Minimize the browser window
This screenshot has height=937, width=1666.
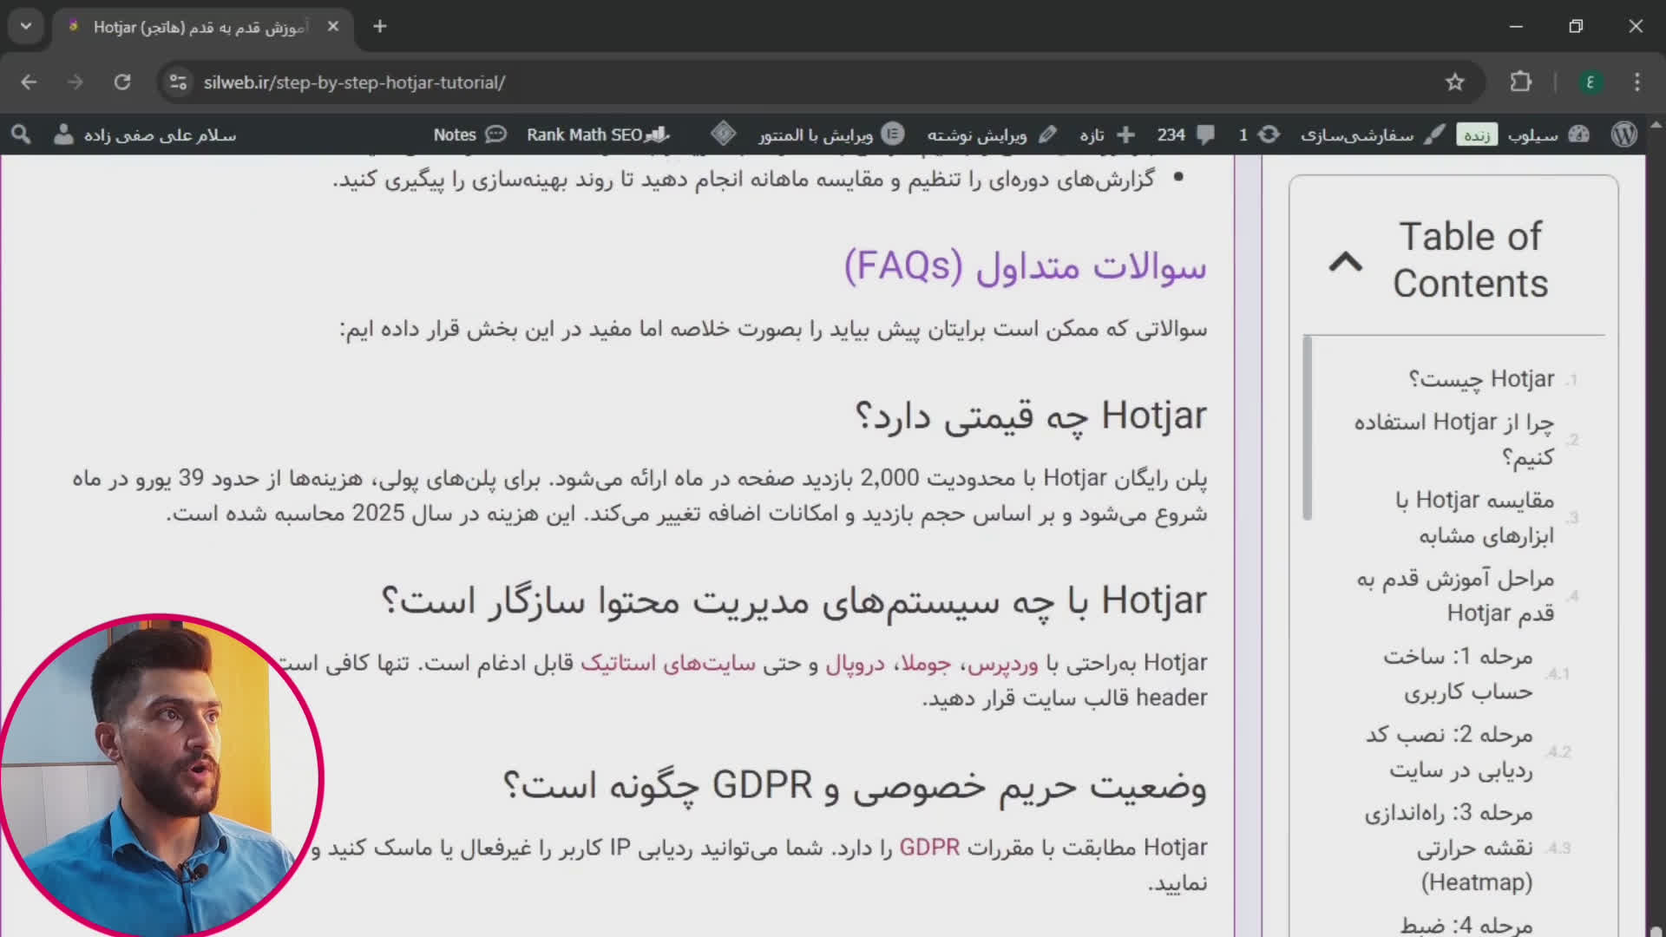[x=1516, y=26]
